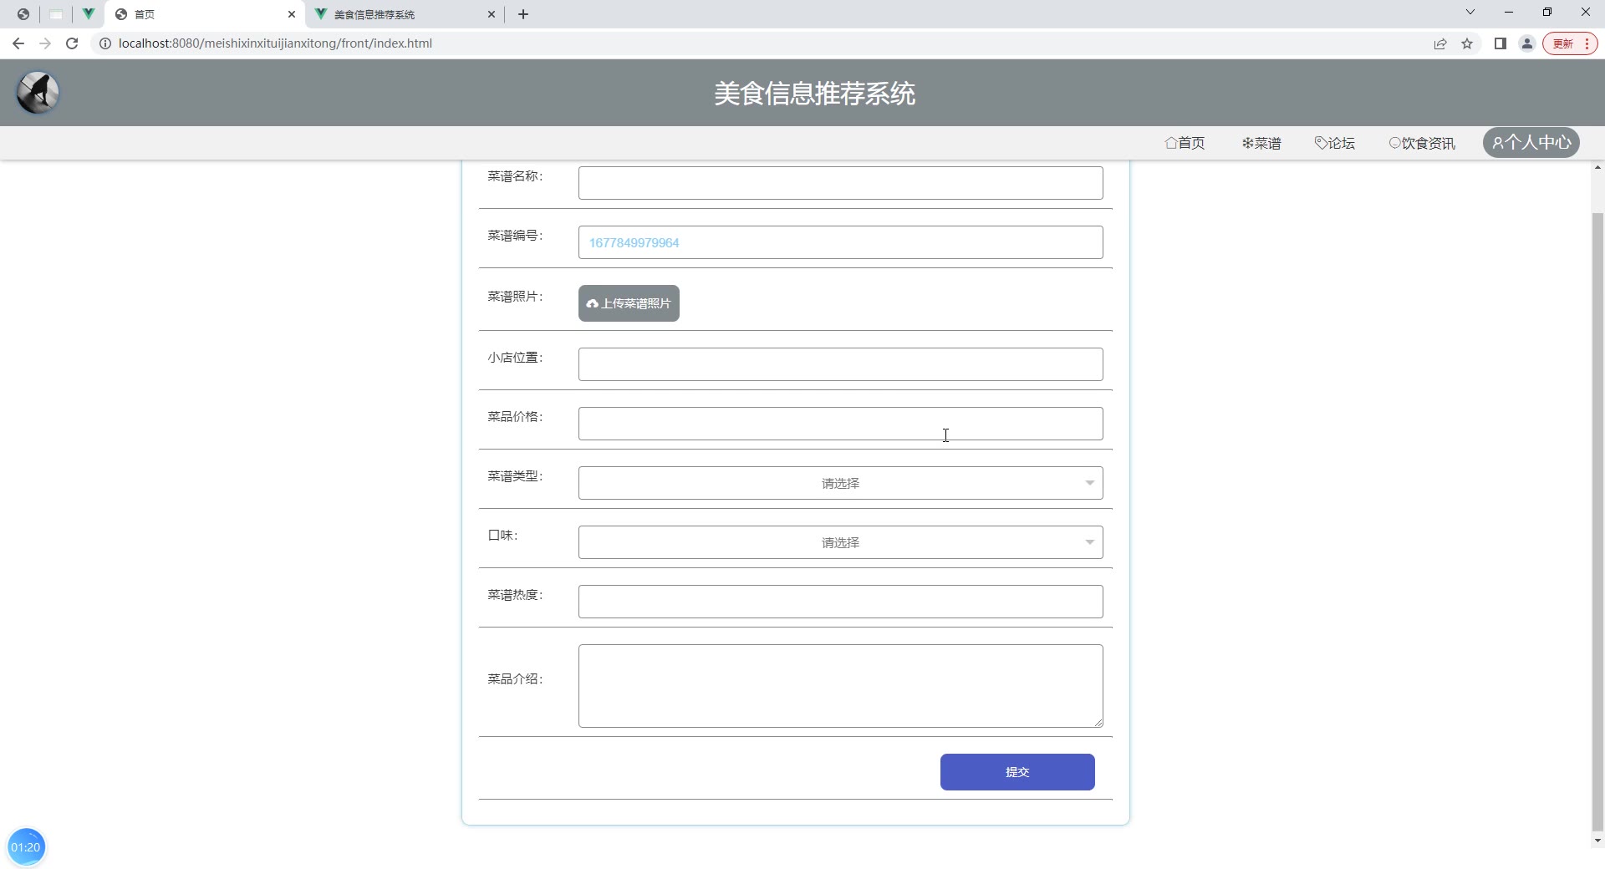Close the 首页 browser tab
The width and height of the screenshot is (1605, 869).
click(292, 14)
